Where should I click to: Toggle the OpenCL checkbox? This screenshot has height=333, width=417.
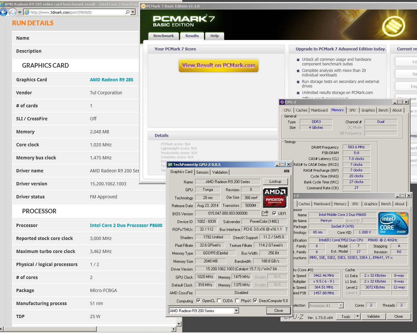point(198,301)
